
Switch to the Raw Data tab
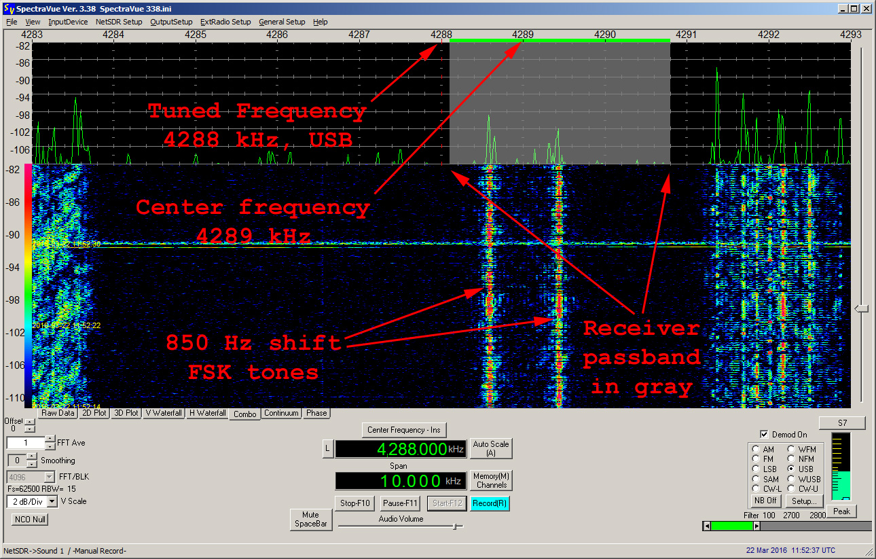click(58, 413)
